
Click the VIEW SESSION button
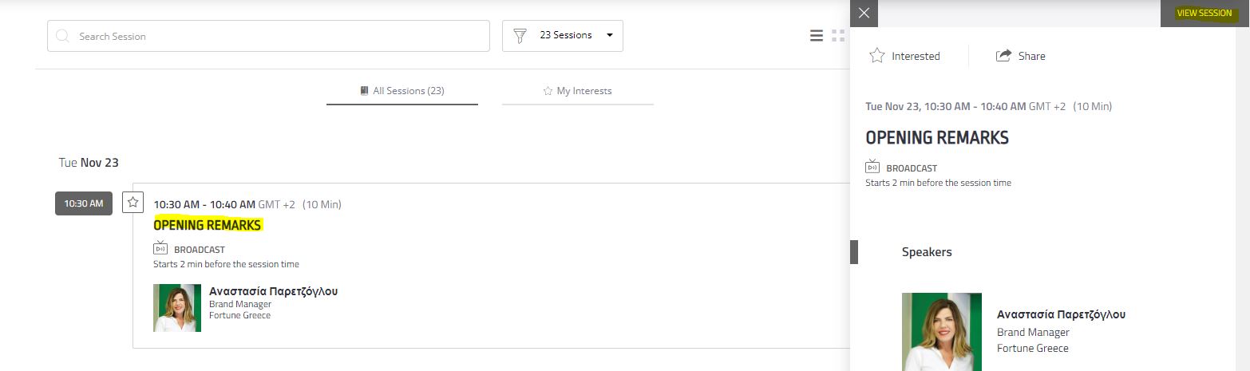1205,14
